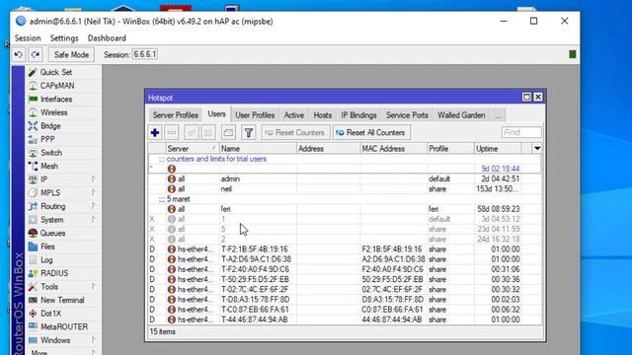This screenshot has height=355, width=632.
Task: Select the feri user row
Action: point(345,209)
